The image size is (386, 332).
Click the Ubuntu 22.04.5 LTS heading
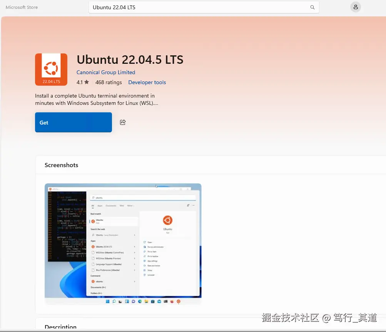(130, 60)
